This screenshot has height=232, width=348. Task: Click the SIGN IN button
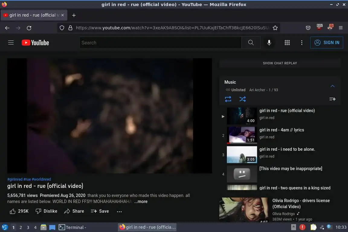(327, 42)
